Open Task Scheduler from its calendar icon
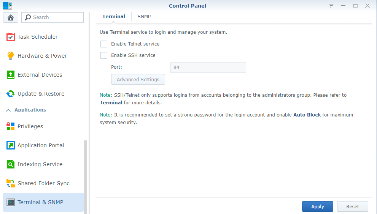 11,37
